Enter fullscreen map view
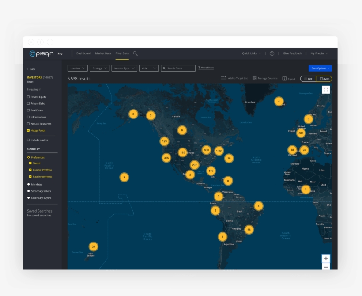Viewport: 362px width, 296px height. [326, 90]
